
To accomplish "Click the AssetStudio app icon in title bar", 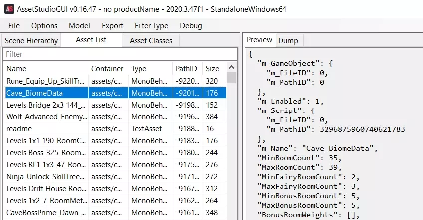I will click(x=8, y=9).
